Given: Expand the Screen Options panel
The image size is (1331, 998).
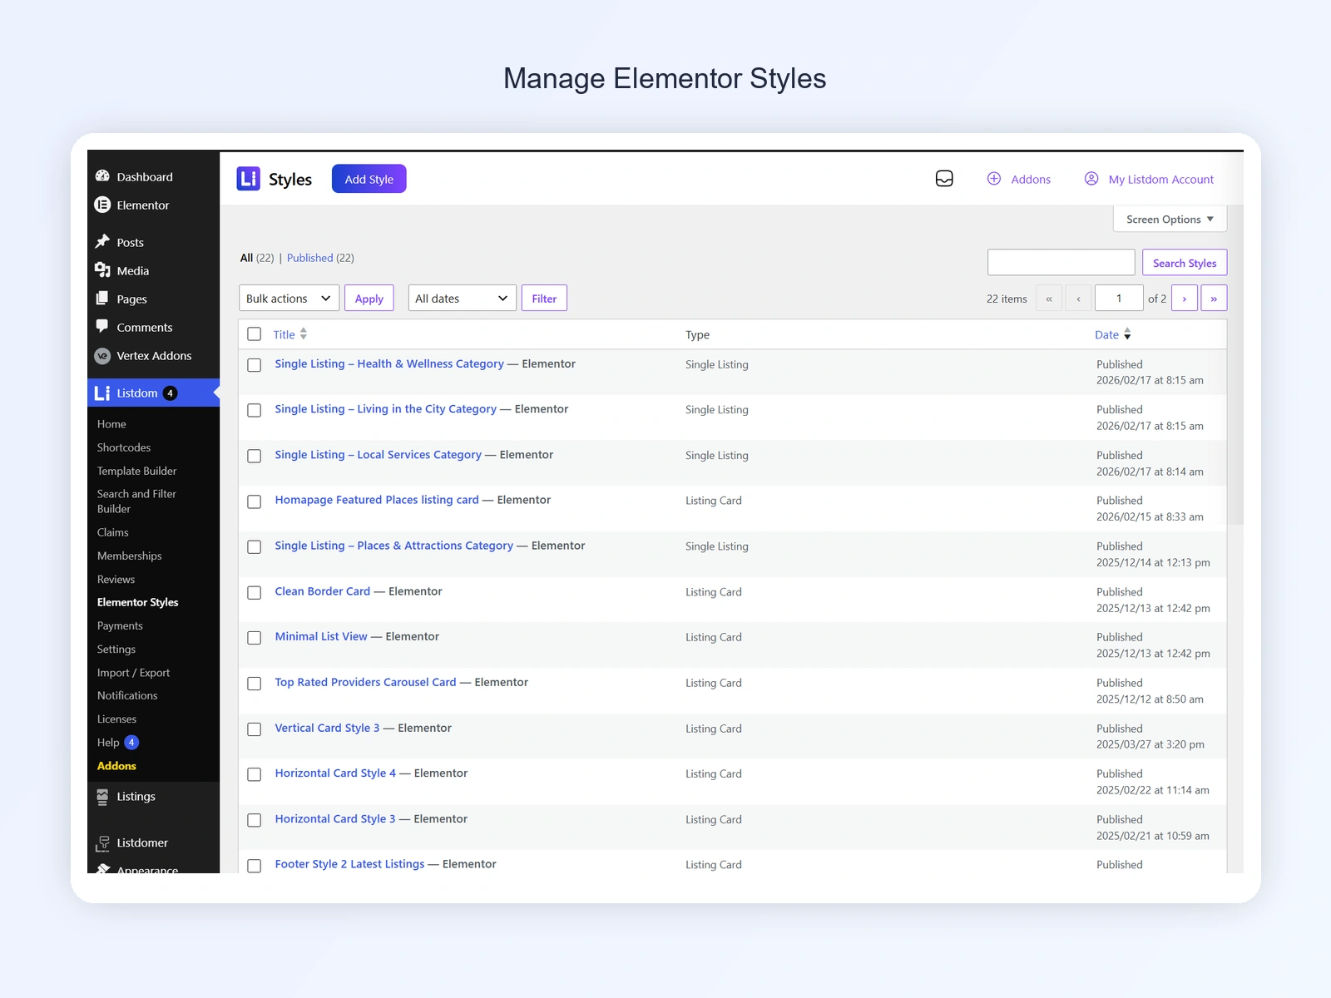Looking at the screenshot, I should tap(1170, 220).
